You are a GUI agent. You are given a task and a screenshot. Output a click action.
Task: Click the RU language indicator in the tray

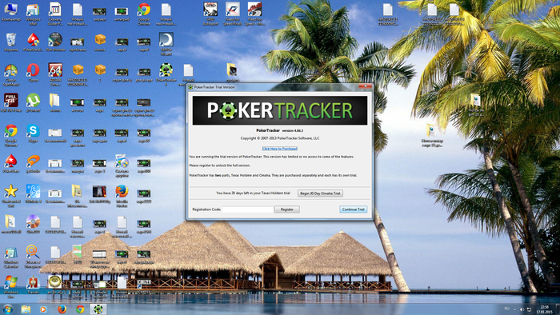click(506, 309)
